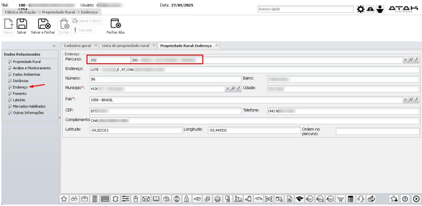Click the Município edit pencil icon
The width and height of the screenshot is (422, 206).
(x=238, y=88)
